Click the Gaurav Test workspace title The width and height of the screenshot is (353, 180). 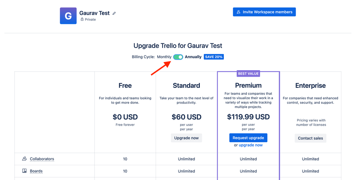coord(94,13)
